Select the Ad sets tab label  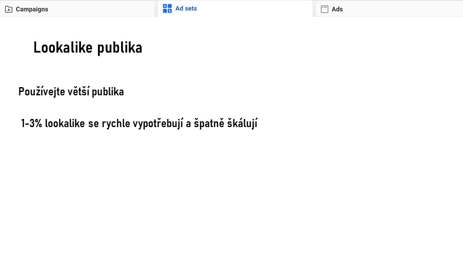pyautogui.click(x=186, y=9)
